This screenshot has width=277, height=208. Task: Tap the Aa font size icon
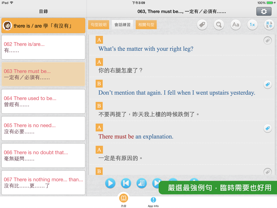coord(236,25)
